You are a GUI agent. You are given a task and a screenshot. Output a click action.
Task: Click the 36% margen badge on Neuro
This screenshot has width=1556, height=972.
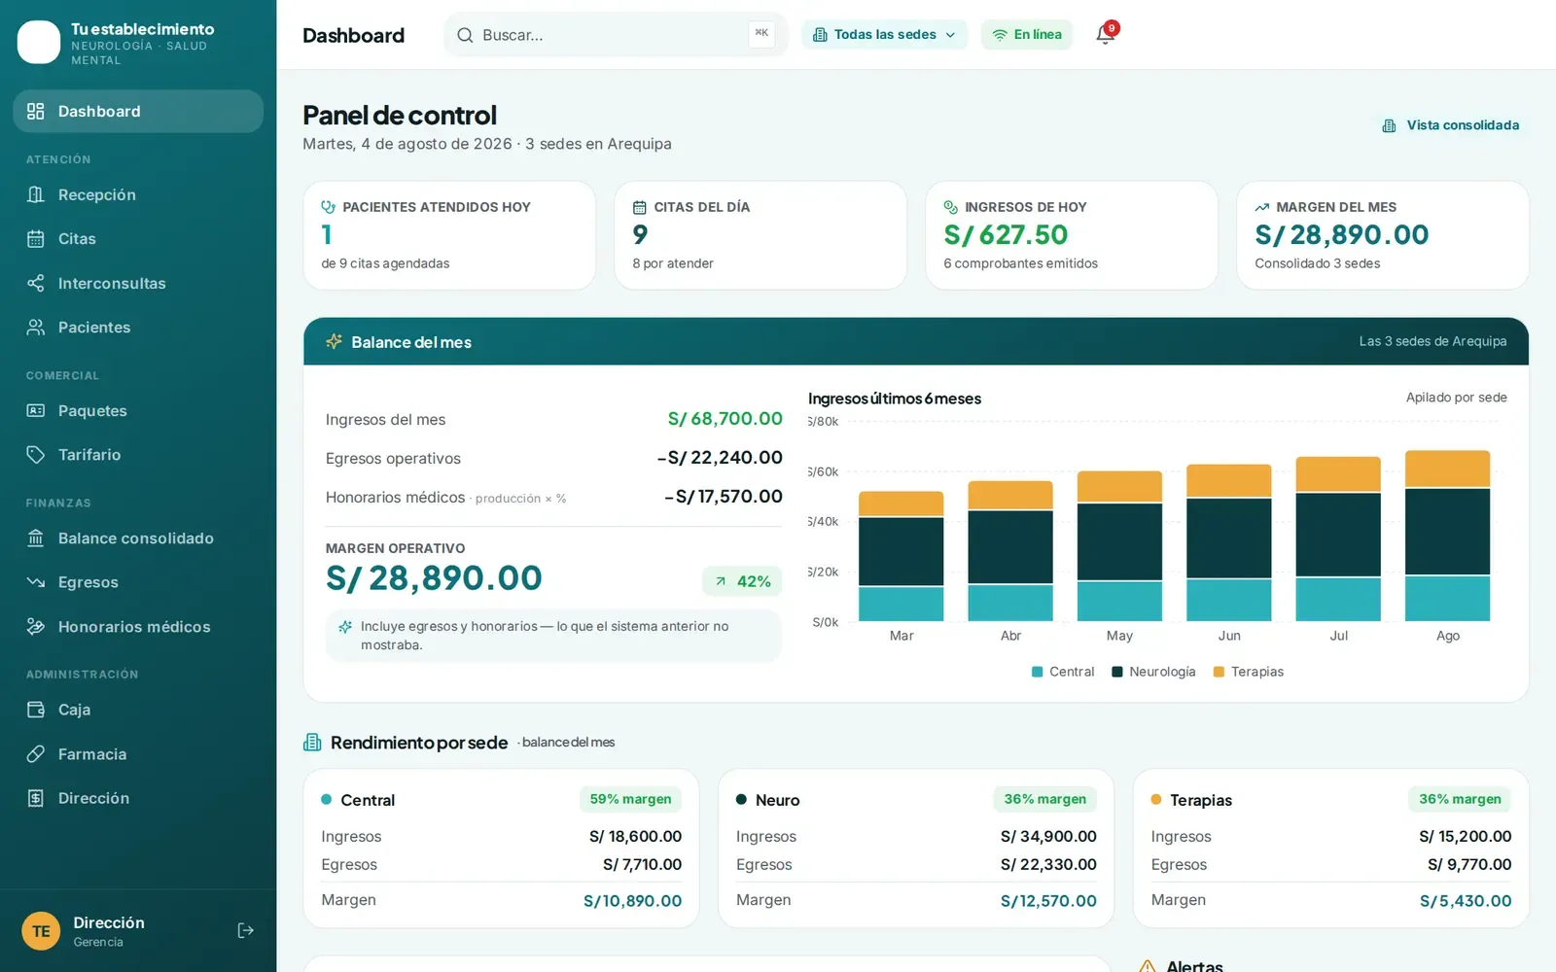pyautogui.click(x=1045, y=799)
